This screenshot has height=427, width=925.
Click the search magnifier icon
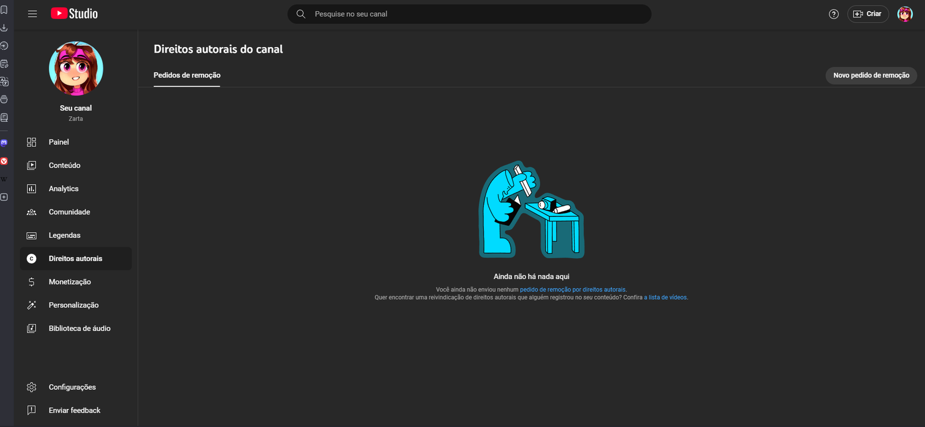pyautogui.click(x=301, y=14)
